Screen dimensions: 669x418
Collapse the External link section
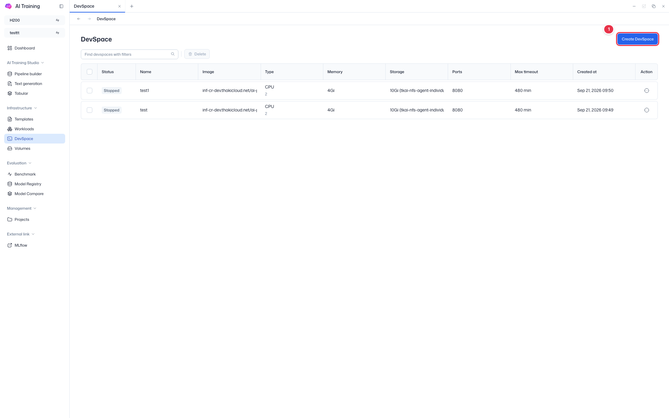click(x=21, y=234)
